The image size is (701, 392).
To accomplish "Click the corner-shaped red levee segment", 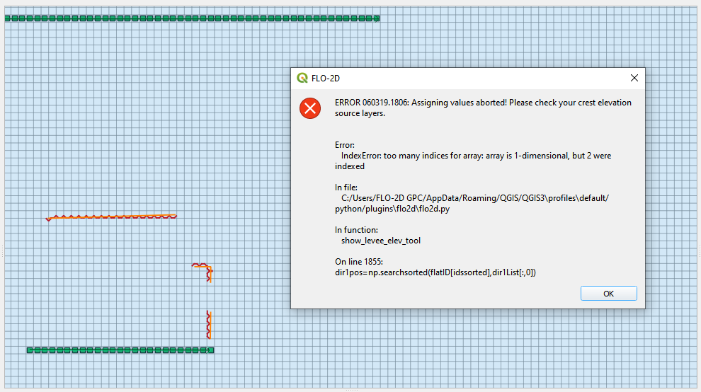I will tap(203, 272).
